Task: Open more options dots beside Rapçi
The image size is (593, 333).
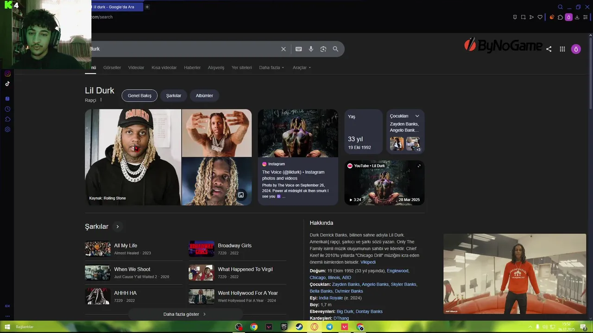Action: click(101, 100)
